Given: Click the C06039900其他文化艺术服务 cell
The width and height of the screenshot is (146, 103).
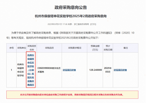Looking at the screenshot, I should click(49, 70).
